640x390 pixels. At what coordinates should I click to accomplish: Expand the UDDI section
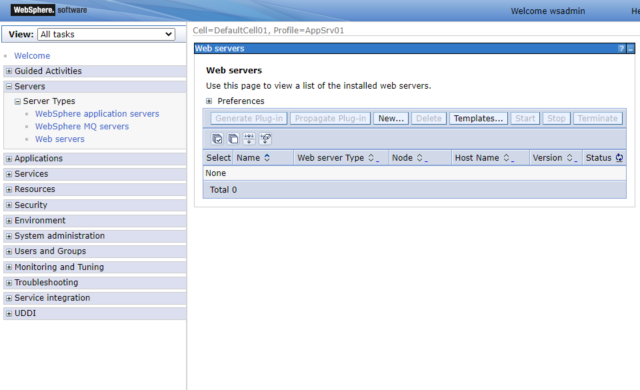9,314
